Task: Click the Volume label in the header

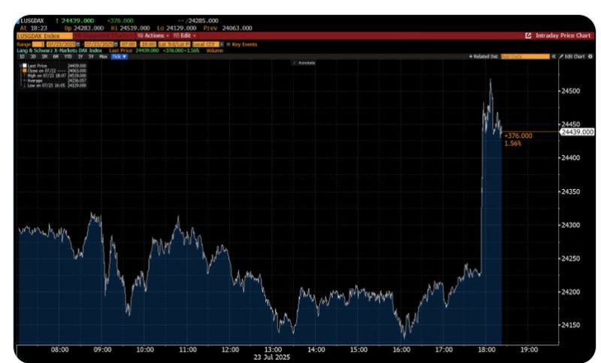Action: (215, 50)
